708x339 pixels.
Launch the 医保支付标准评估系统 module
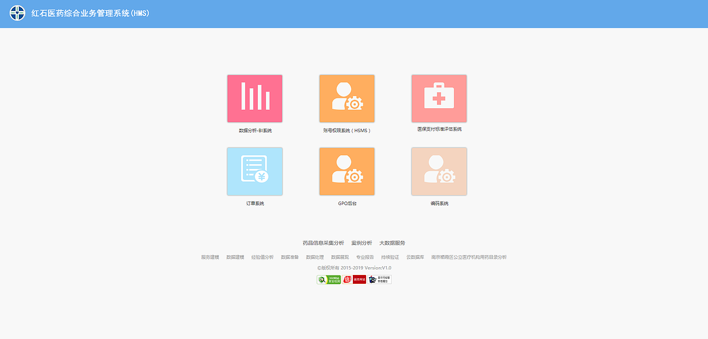(x=439, y=98)
